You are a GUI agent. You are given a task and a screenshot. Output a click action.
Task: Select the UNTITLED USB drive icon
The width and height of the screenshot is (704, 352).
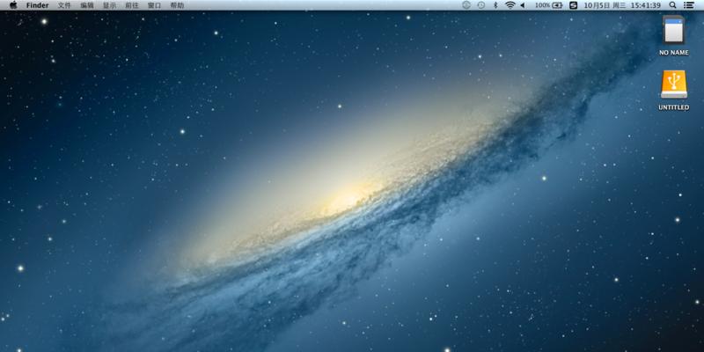(x=674, y=84)
